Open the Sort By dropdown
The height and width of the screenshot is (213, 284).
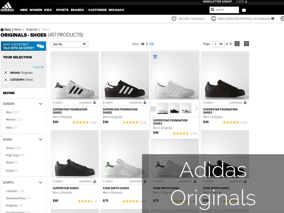(x=69, y=44)
